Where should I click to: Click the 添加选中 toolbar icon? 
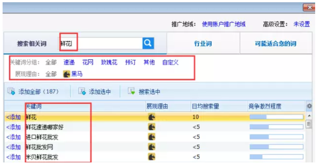click(x=82, y=92)
